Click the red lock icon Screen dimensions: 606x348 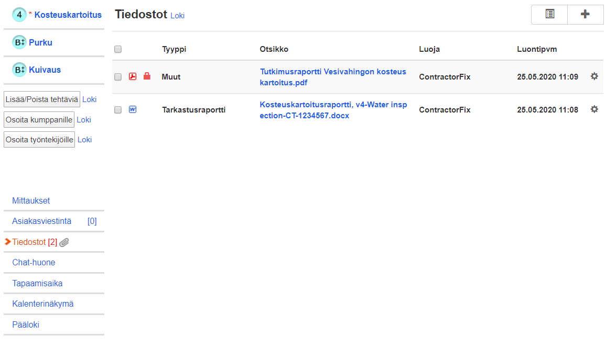(147, 76)
